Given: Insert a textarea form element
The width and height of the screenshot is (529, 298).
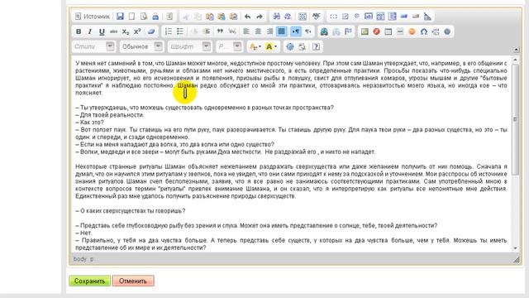Looking at the screenshot, I should pos(380,17).
